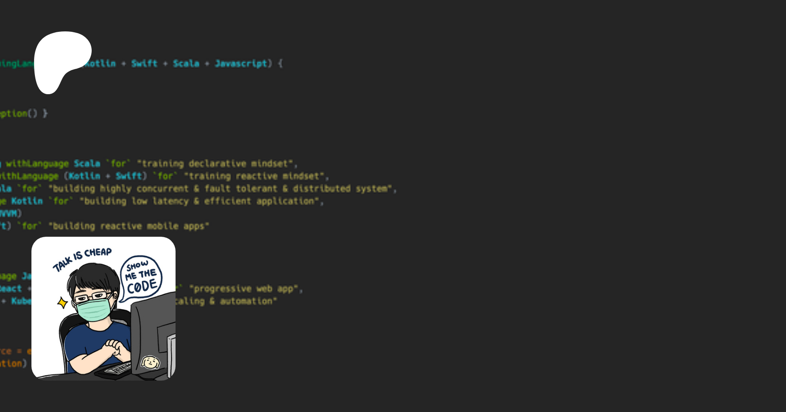
Task: Click the "Scala" word after withLanguage
Action: click(x=87, y=163)
